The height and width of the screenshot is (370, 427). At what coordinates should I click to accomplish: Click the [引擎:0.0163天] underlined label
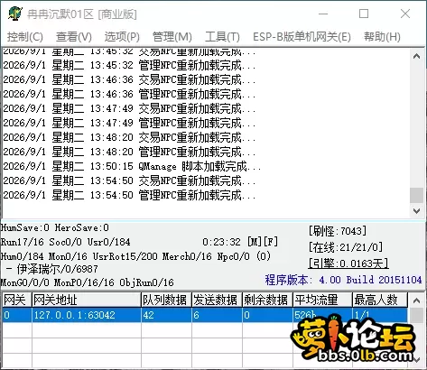tap(348, 264)
